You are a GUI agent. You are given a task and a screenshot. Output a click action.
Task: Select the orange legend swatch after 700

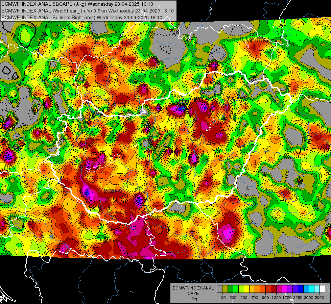tap(257, 289)
